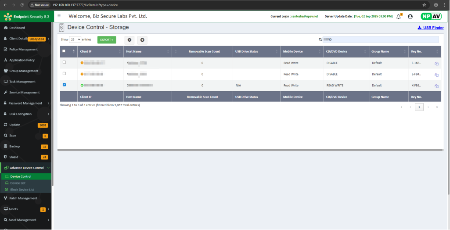
Task: Click the plus add icon button
Action: click(142, 40)
